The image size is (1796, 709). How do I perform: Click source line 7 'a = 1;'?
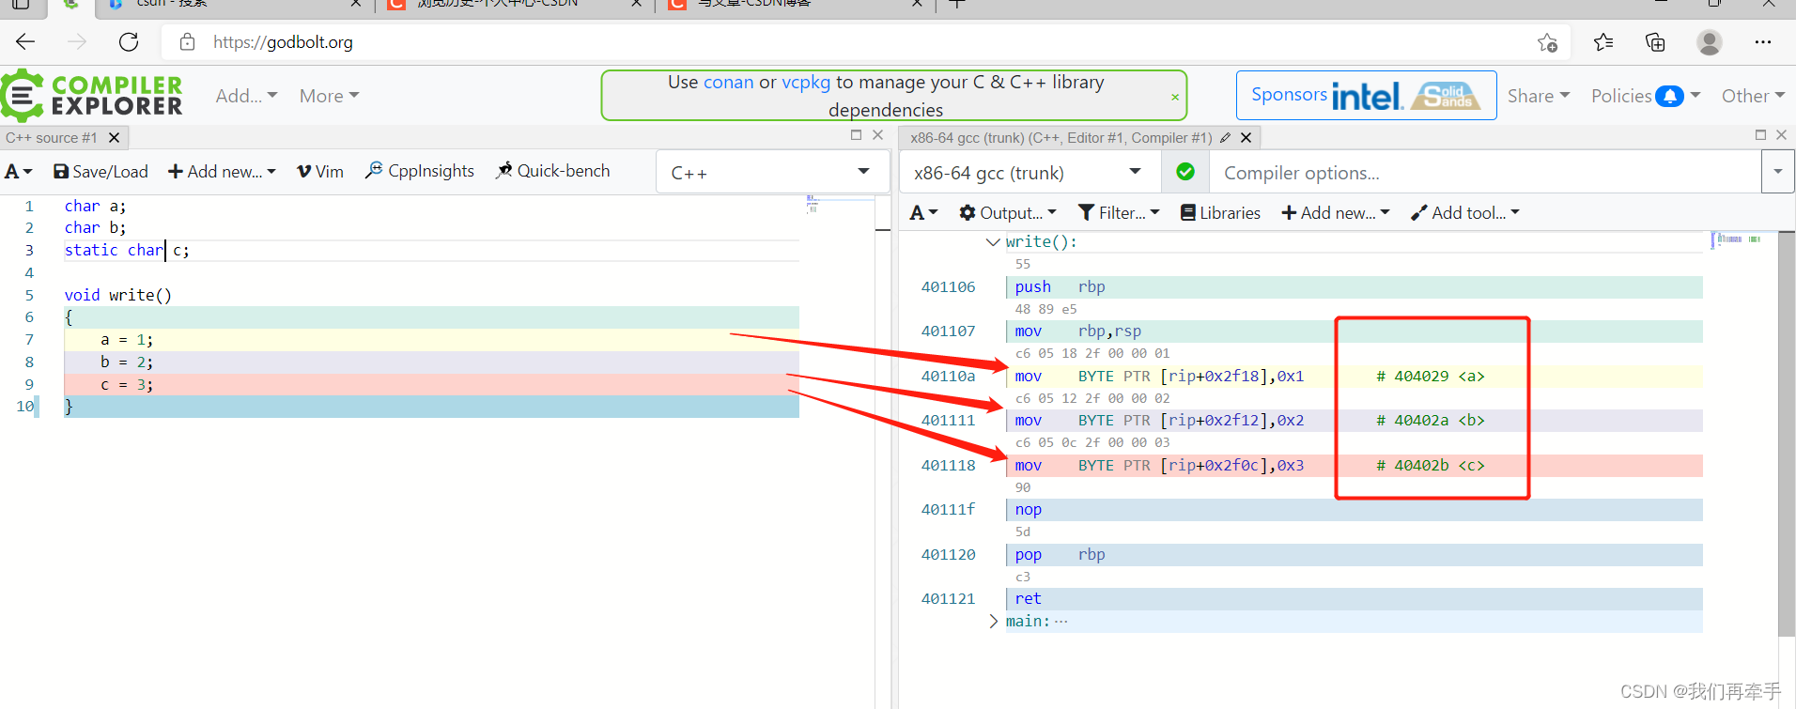tap(431, 339)
